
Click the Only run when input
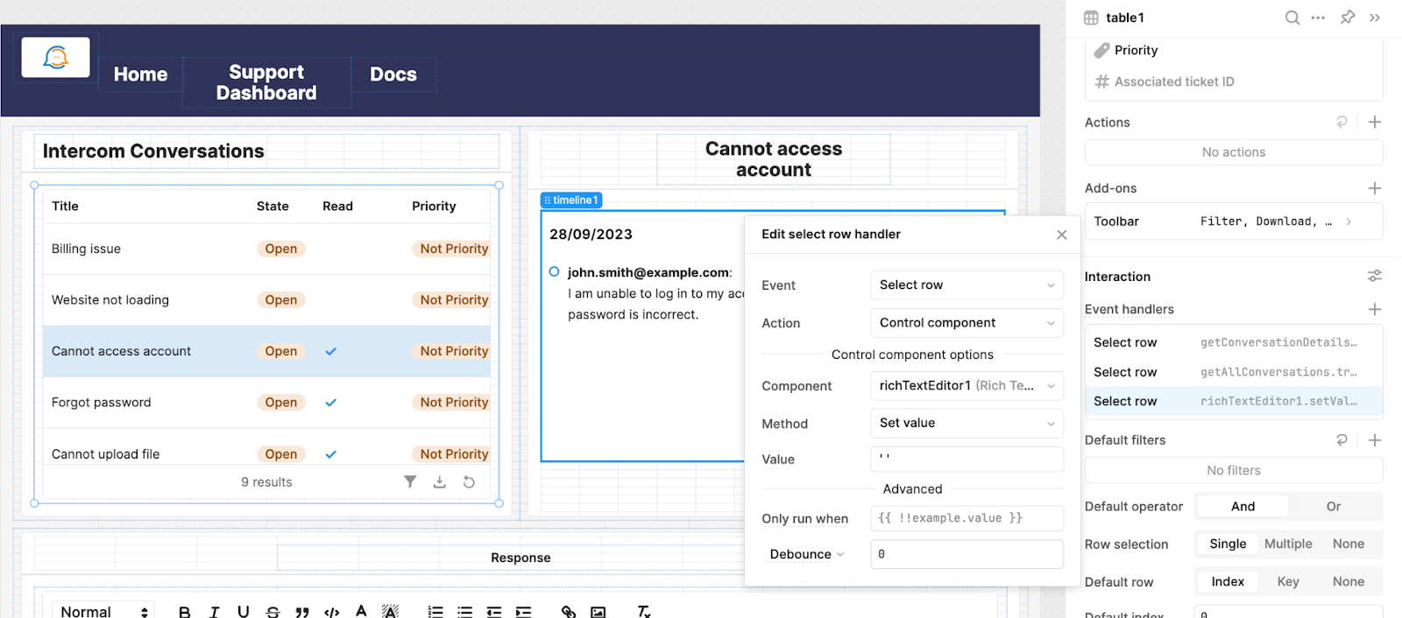pyautogui.click(x=967, y=518)
